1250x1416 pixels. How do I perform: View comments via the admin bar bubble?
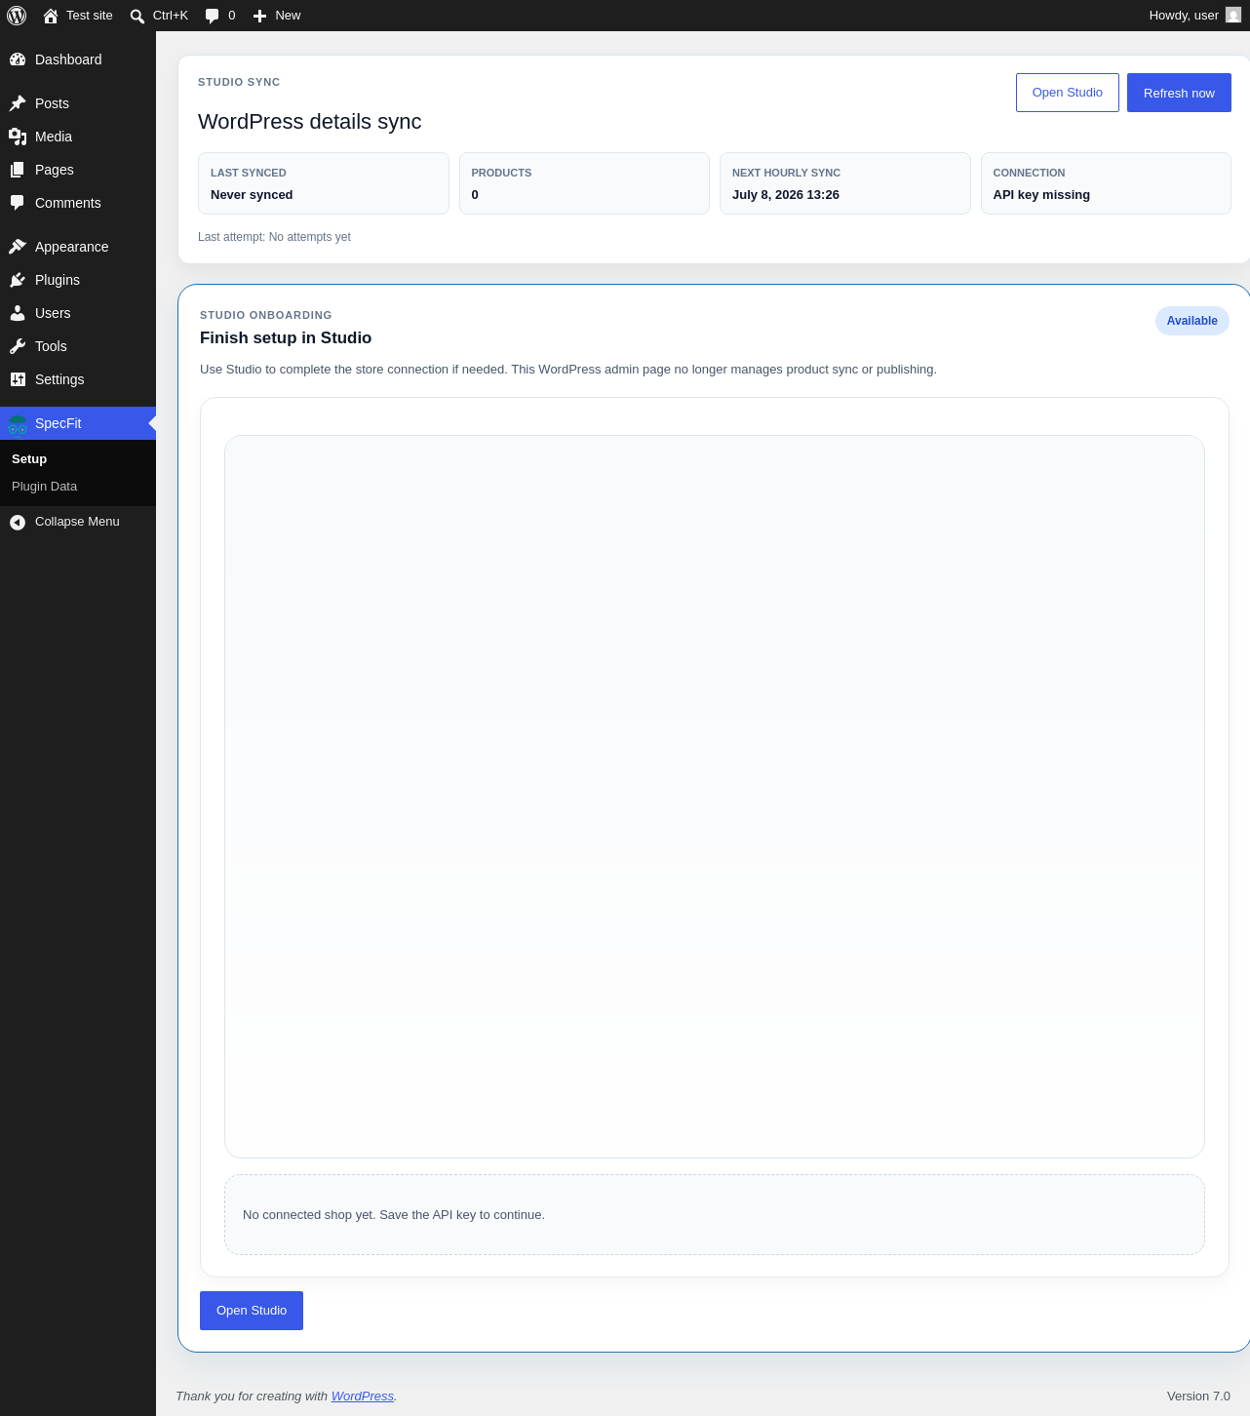click(x=213, y=16)
